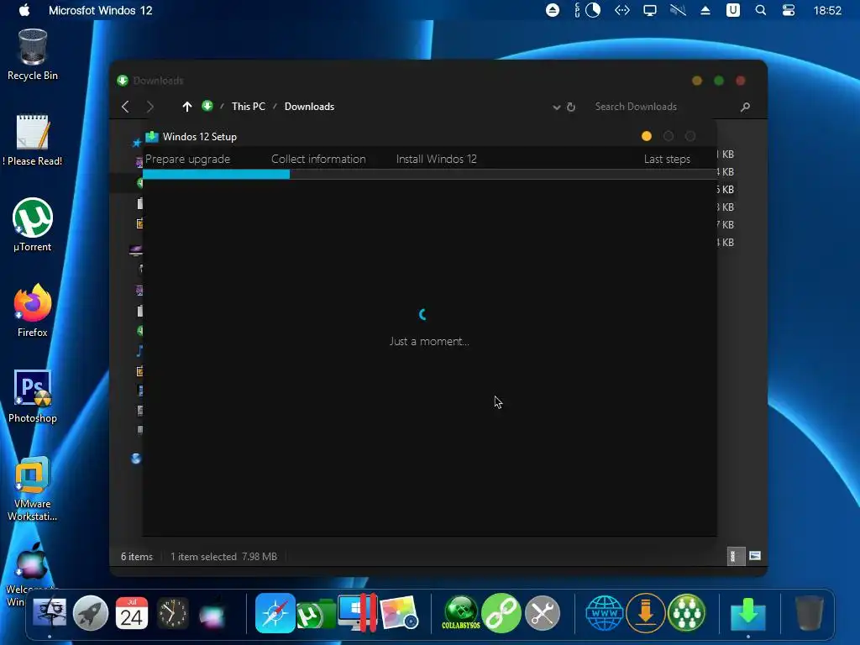Switch Downloads to large icons view
Viewport: 860px width, 645px height.
pos(755,556)
